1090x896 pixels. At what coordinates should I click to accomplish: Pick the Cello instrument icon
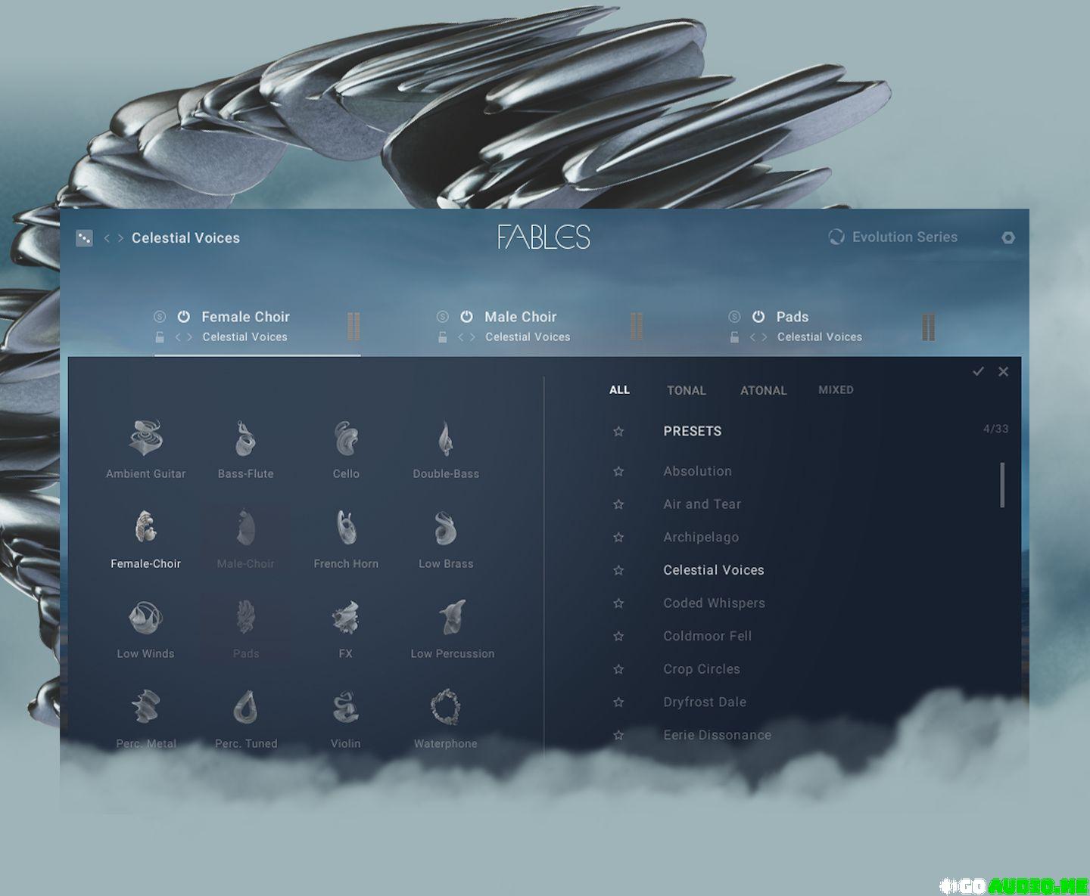(346, 439)
